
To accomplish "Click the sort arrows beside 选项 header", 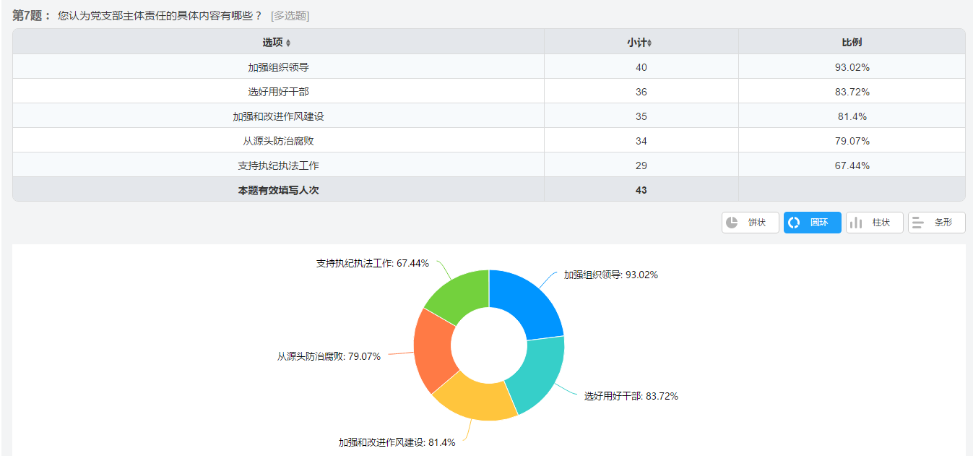I will [288, 43].
